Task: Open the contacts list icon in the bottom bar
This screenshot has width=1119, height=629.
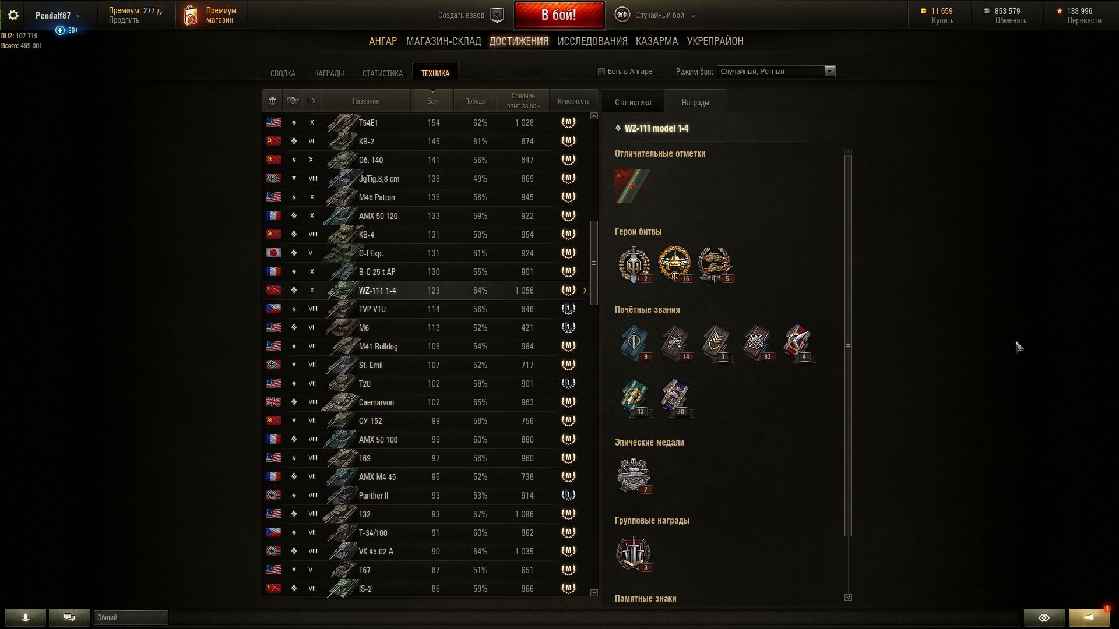Action: point(26,617)
